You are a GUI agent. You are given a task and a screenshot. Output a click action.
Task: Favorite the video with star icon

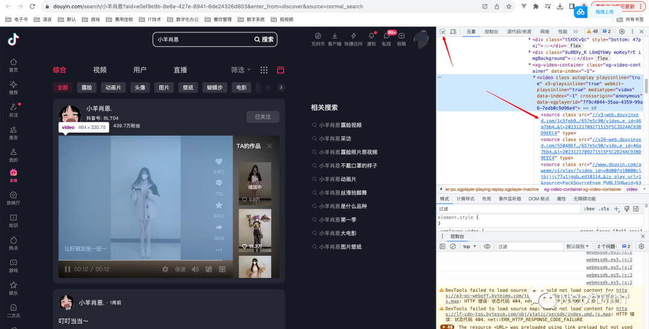coord(219,205)
